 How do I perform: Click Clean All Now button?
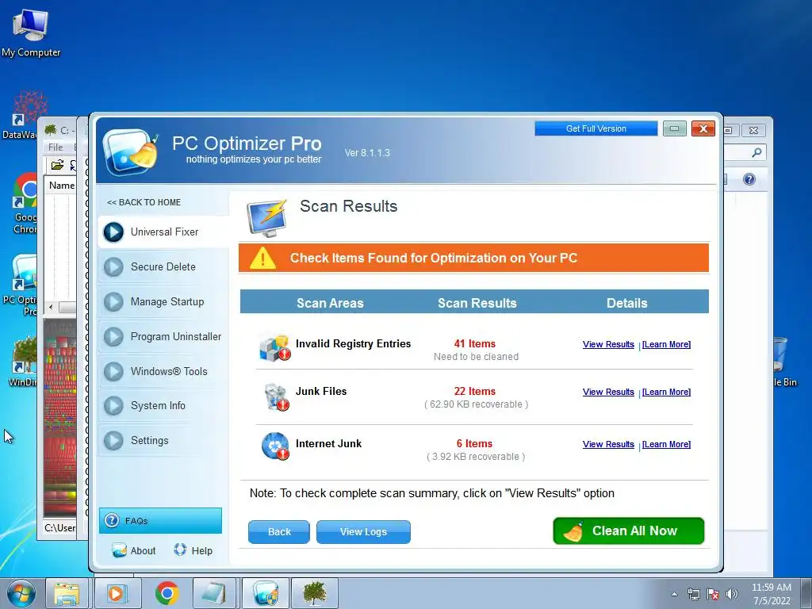tap(629, 530)
